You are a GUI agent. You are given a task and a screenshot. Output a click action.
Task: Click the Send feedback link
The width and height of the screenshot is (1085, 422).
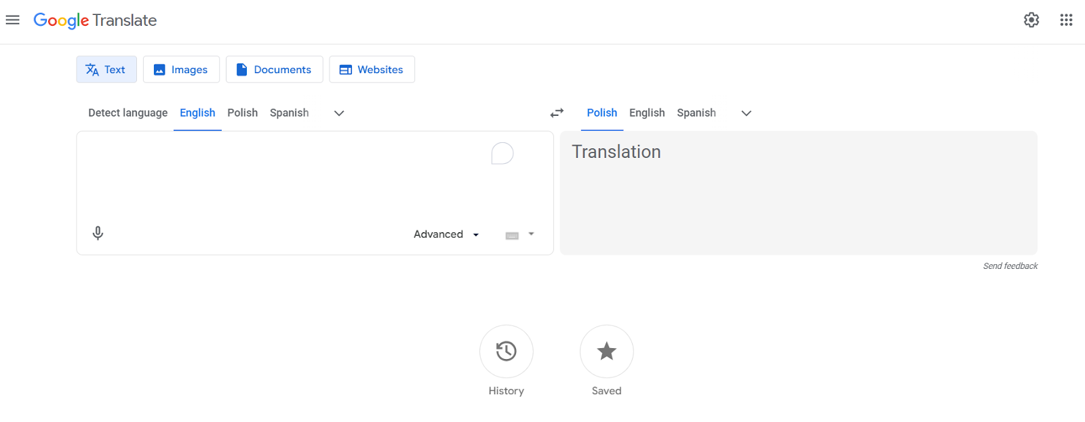point(1010,266)
